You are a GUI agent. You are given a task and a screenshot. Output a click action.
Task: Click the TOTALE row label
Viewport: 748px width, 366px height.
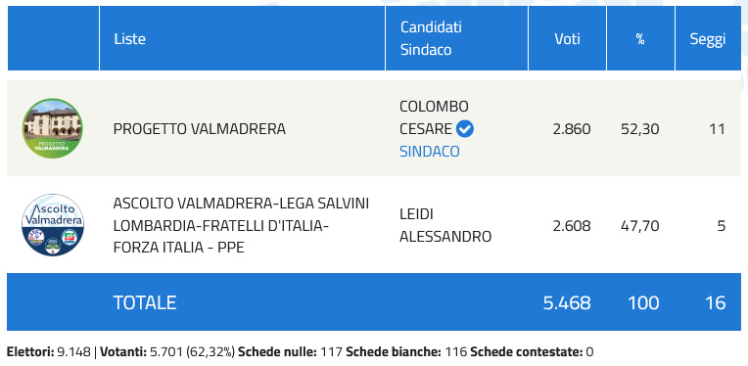(x=145, y=302)
